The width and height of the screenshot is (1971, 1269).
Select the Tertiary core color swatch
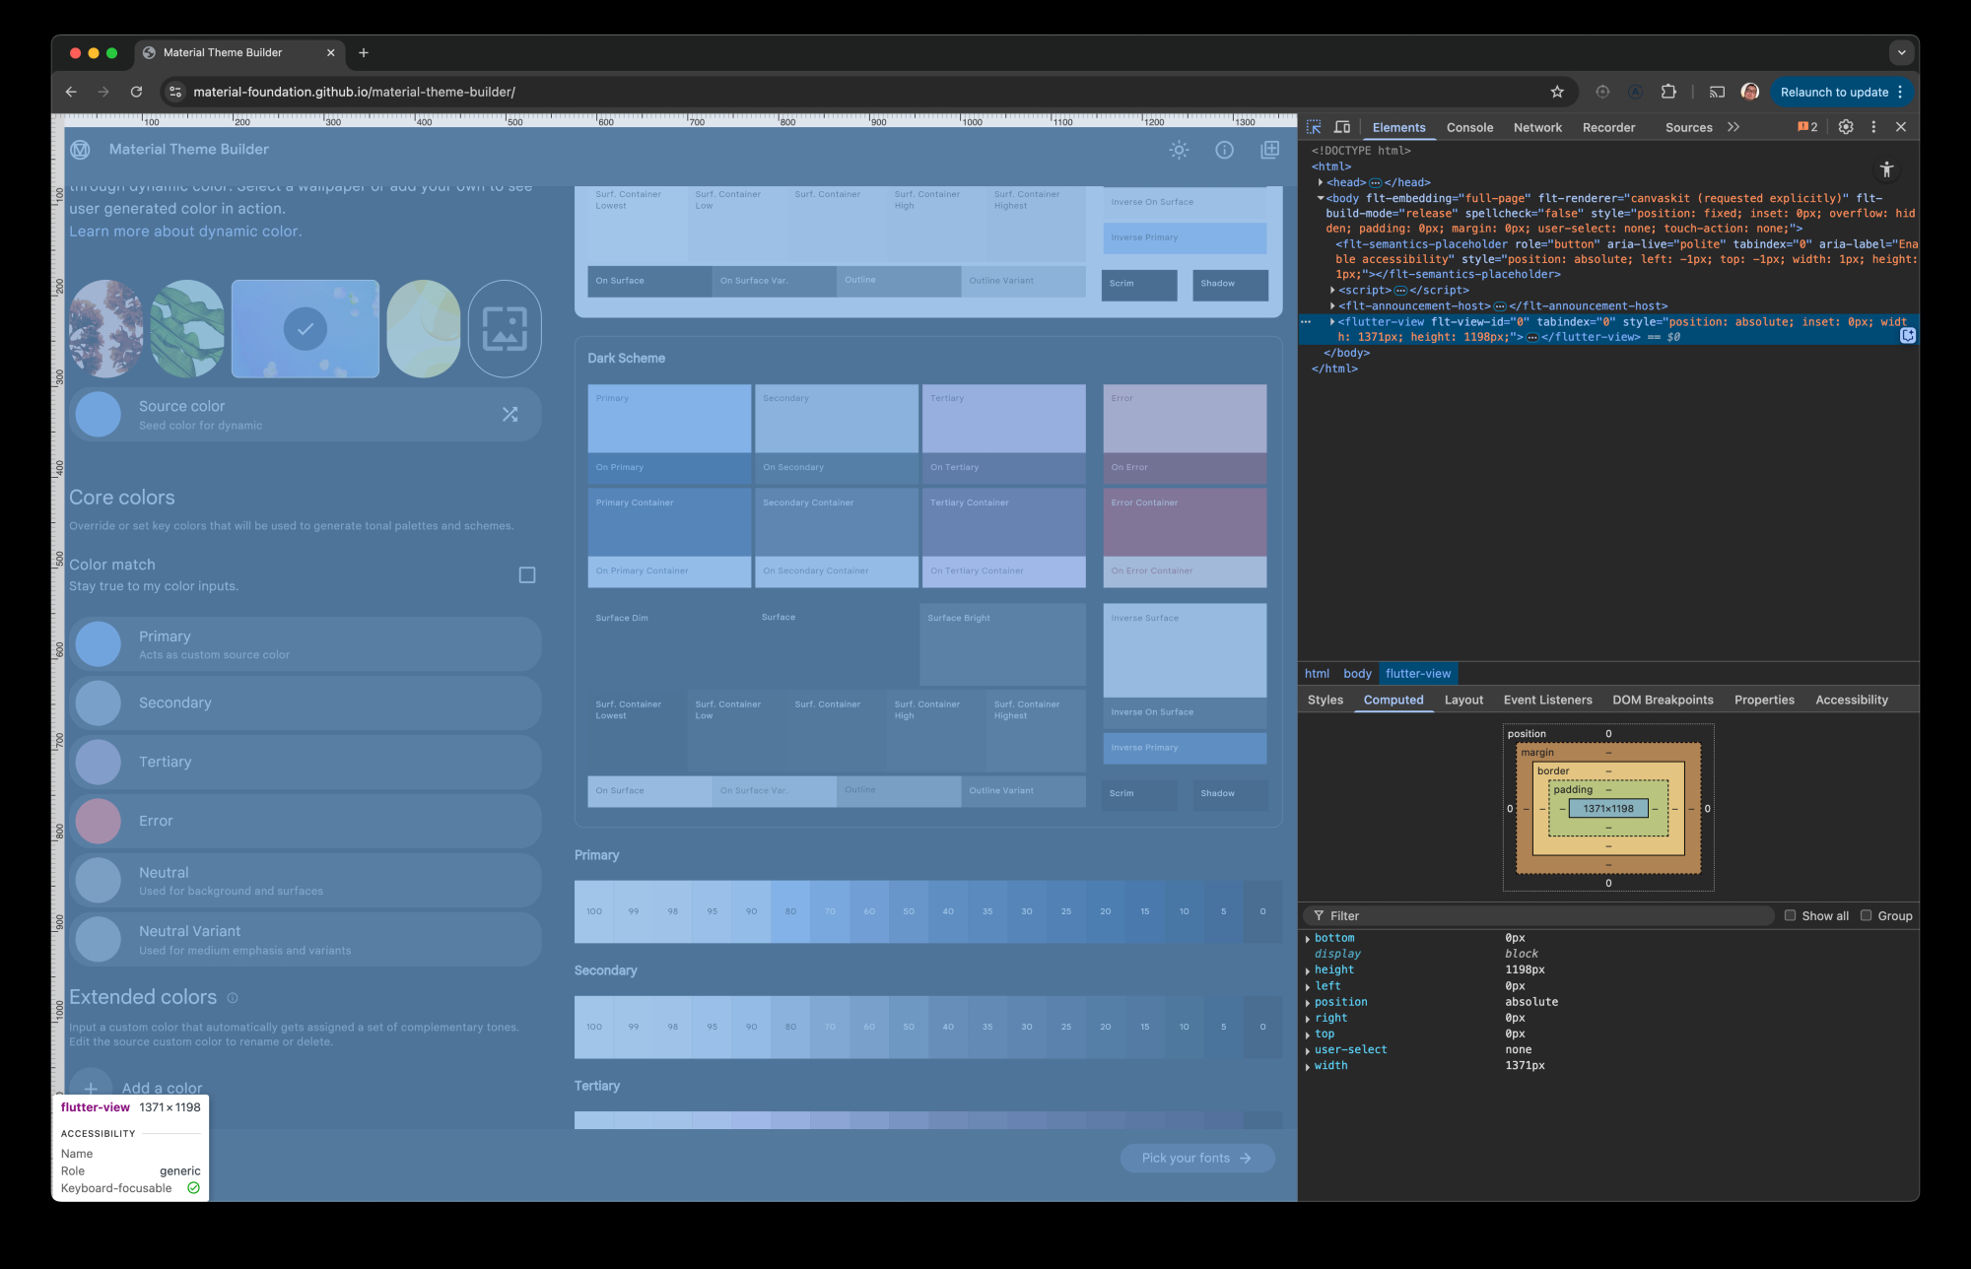coord(99,762)
